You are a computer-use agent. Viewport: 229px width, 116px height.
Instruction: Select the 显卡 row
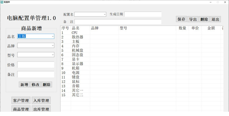point(142,59)
